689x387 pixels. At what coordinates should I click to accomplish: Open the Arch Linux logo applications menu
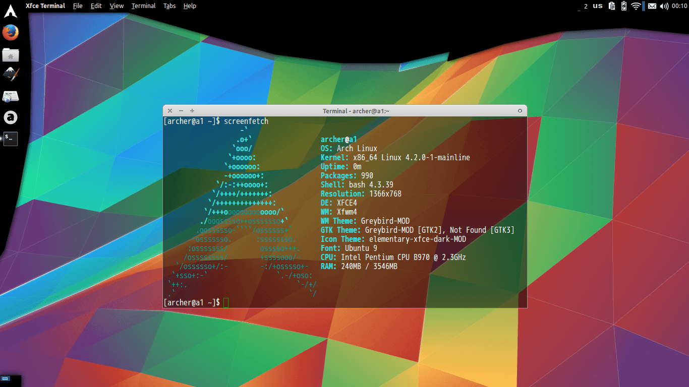pos(10,10)
